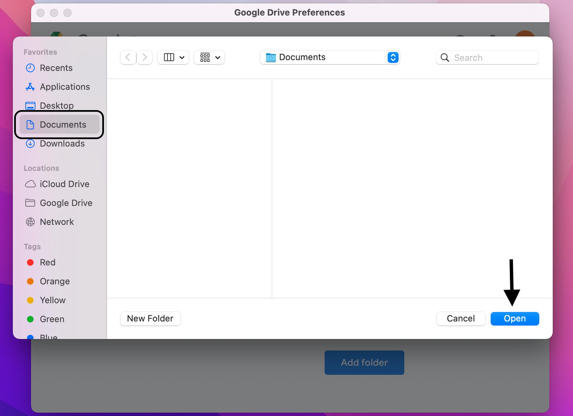
Task: Click the Search field in the dialog
Action: [487, 58]
